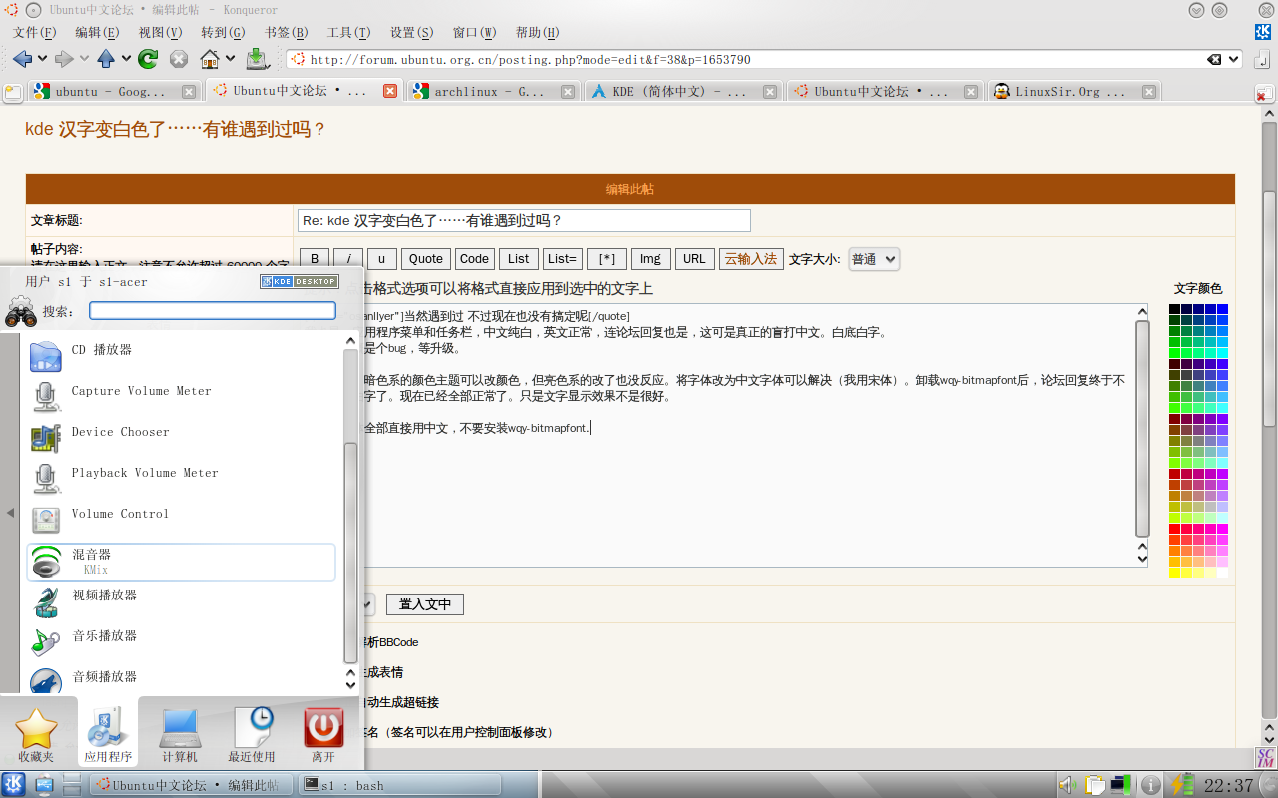Switch to 最近使用 tab in kickoff menu
1278x798 pixels.
[252, 736]
